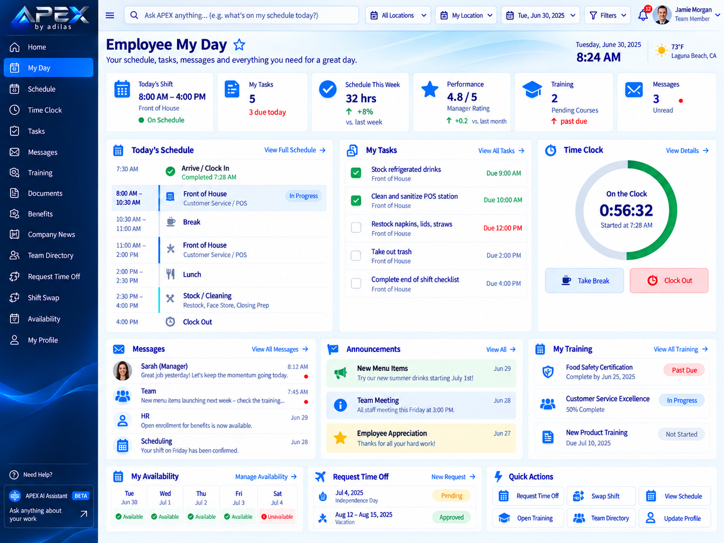Check Complete end of shift checklist
This screenshot has height=543, width=724.
pos(356,283)
